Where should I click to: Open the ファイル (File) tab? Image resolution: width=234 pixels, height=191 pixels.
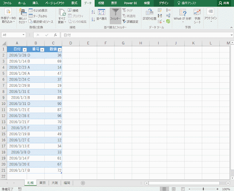click(x=7, y=3)
